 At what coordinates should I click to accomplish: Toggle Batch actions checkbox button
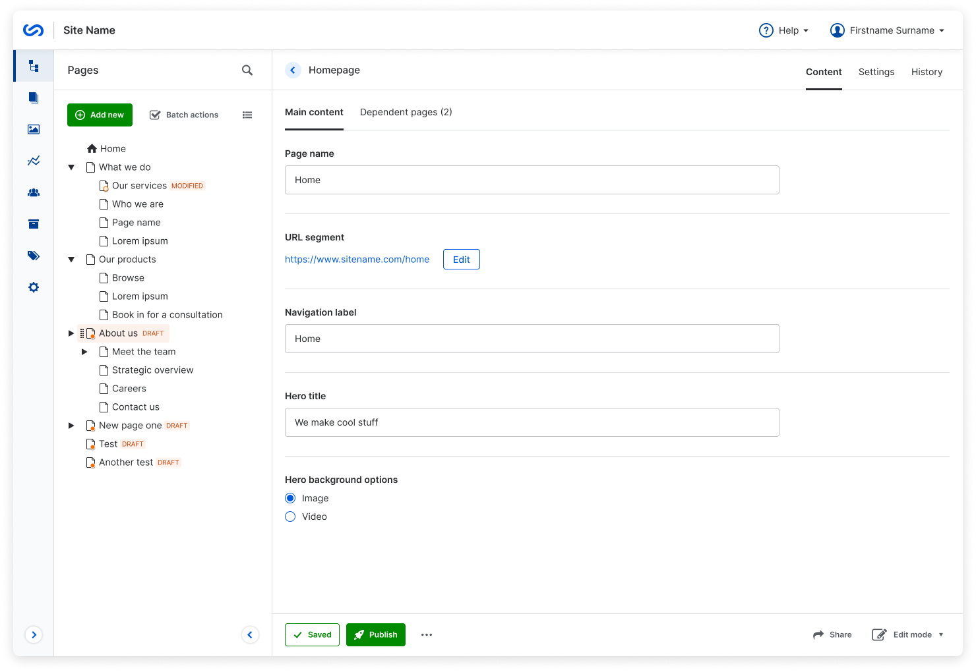(x=184, y=115)
